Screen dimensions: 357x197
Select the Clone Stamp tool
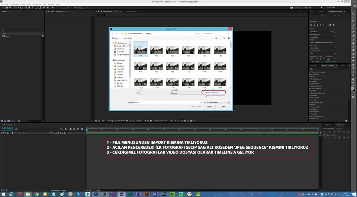(40, 7)
